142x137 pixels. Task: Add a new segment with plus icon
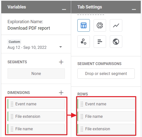point(61,62)
